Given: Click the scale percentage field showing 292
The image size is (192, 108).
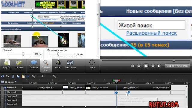Looking at the screenshot, I should pyautogui.click(x=36, y=54).
